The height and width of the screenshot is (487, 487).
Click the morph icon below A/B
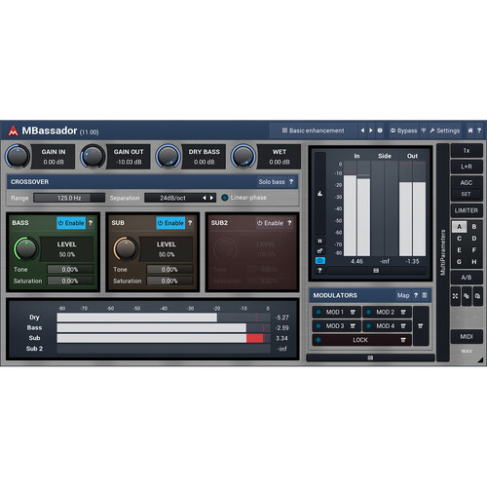[455, 296]
